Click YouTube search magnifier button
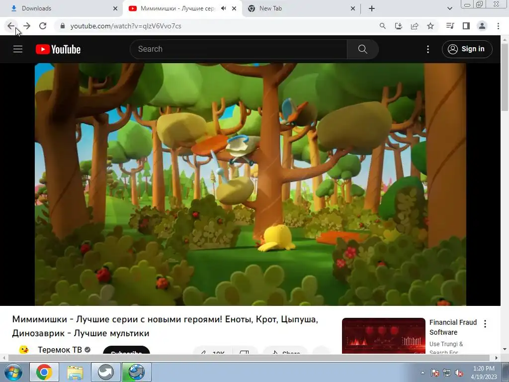Viewport: 509px width, 382px height. coord(362,49)
